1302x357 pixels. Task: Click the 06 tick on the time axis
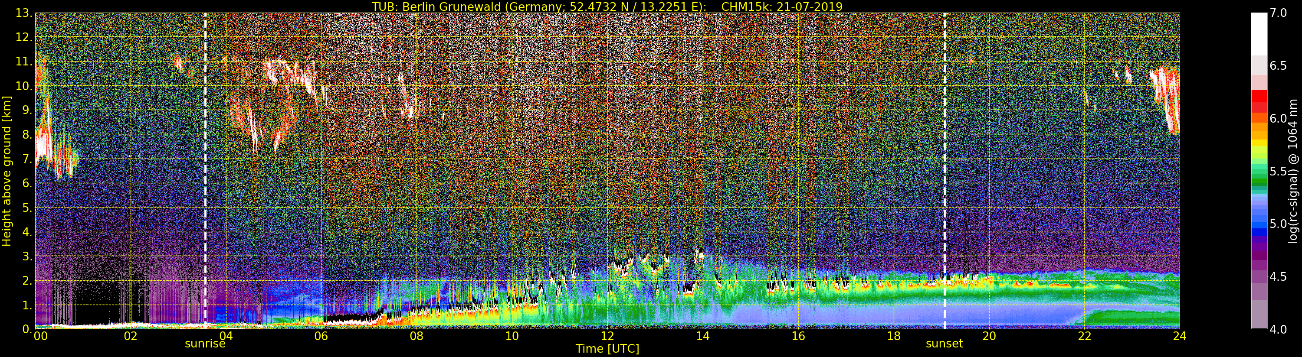pos(321,336)
